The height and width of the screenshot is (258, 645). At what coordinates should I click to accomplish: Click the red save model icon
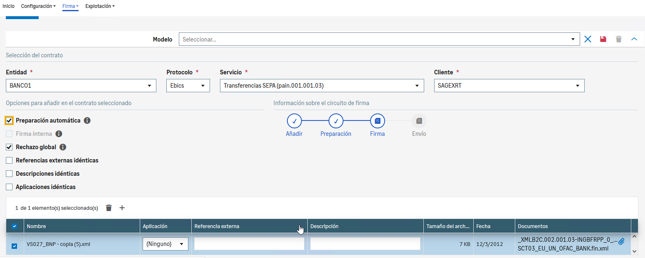point(603,39)
